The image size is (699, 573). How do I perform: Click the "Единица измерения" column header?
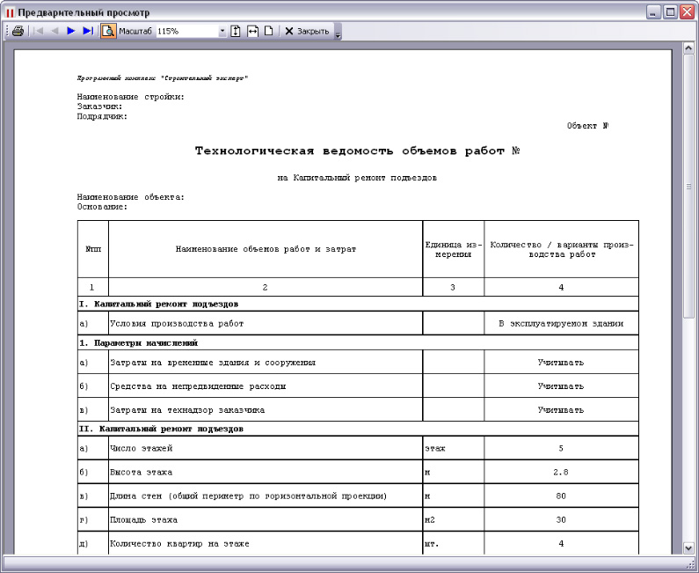pyautogui.click(x=454, y=249)
